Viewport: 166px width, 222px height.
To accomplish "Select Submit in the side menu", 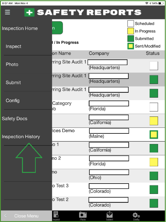I will [x=13, y=82].
